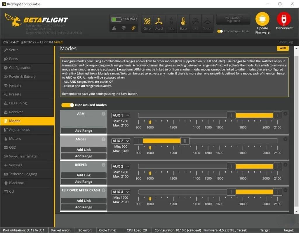Open the Setup tab
Screen dimensions: 299x233
coord(27,50)
